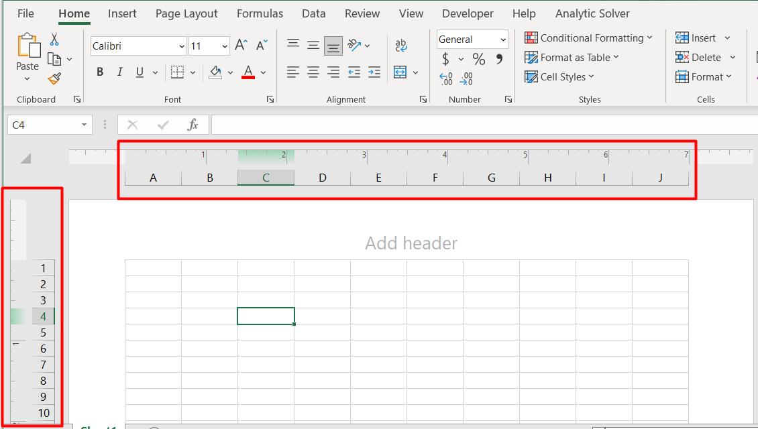
Task: Apply italic formatting
Action: pyautogui.click(x=119, y=72)
